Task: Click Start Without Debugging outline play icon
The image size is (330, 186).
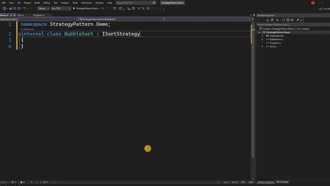Action: pyautogui.click(x=103, y=8)
